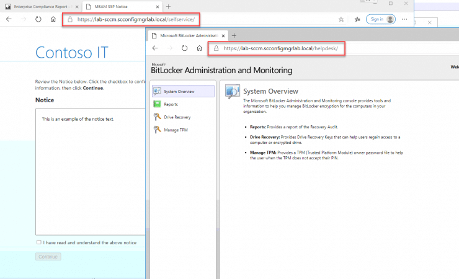
Task: Open Manage TPM from the sidebar
Action: (x=174, y=130)
